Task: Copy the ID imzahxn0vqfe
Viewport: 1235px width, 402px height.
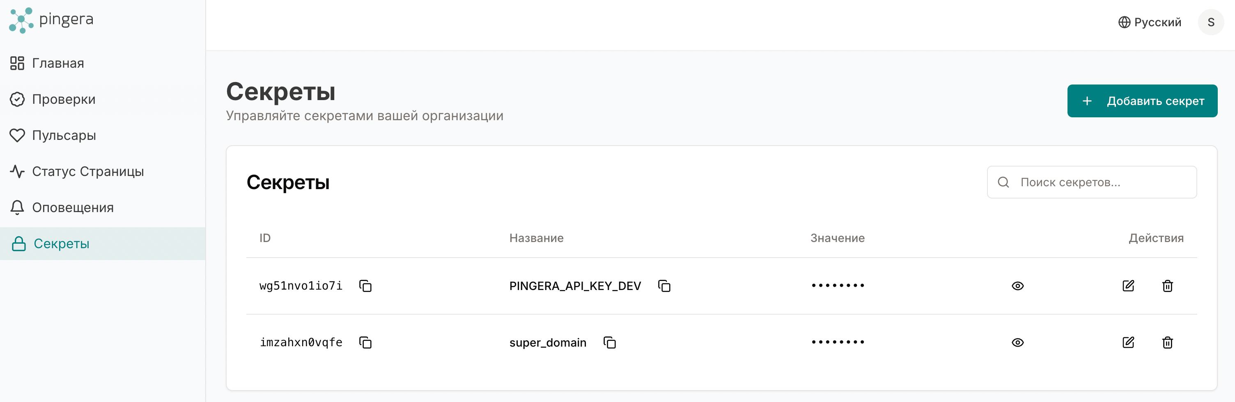Action: click(366, 343)
